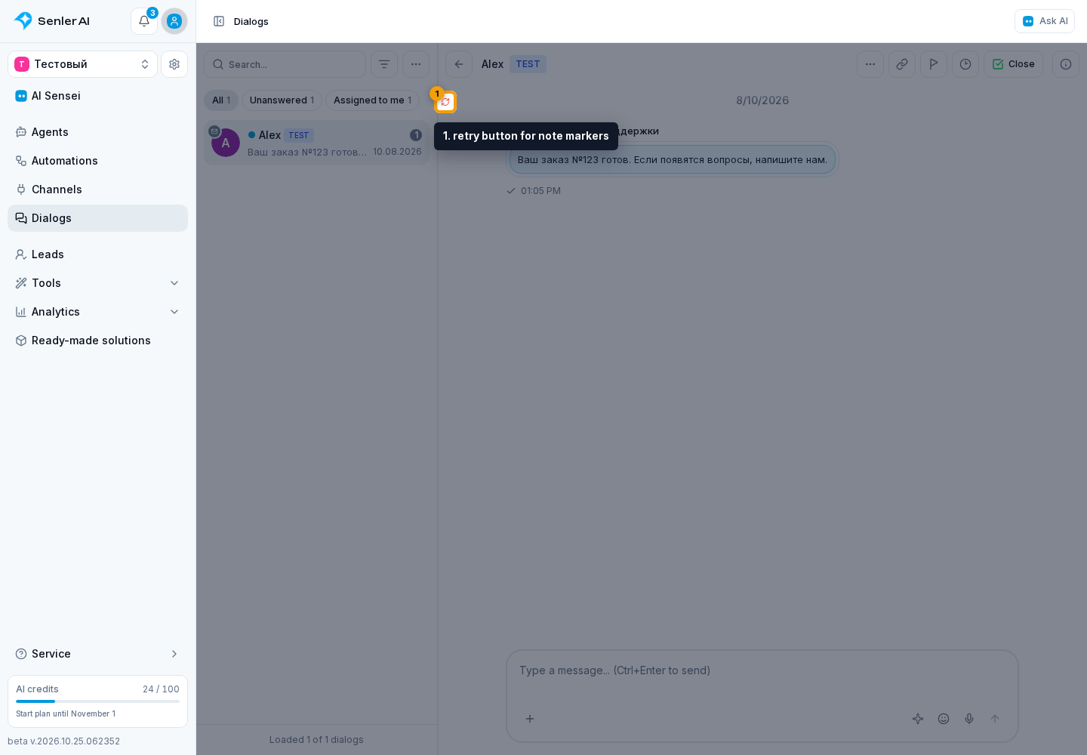Open the Alex dialog row
This screenshot has height=755, width=1087.
(316, 143)
